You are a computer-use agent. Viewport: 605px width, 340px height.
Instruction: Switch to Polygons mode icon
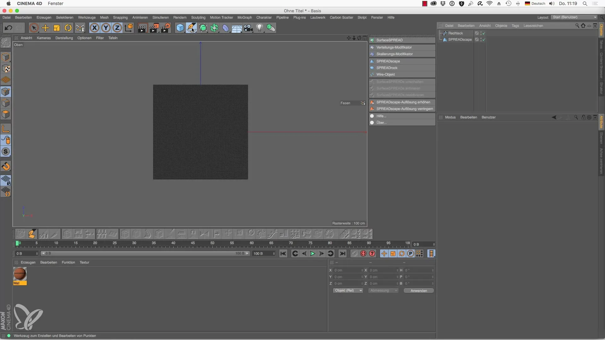click(x=6, y=114)
